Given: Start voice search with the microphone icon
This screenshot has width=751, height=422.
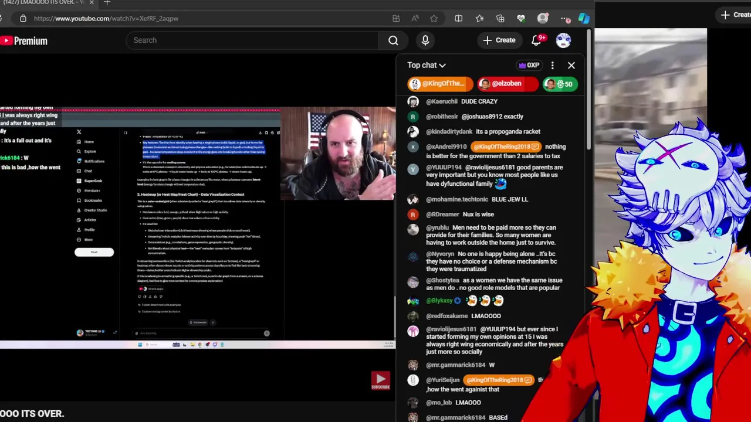Looking at the screenshot, I should pos(425,40).
